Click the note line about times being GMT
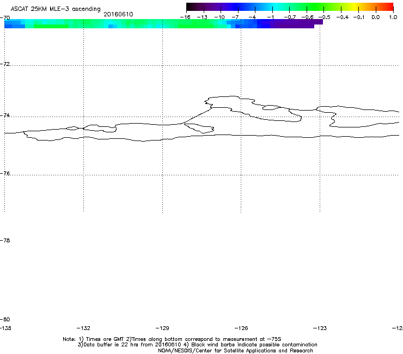Screen dimensions: 403x354 click(x=172, y=339)
